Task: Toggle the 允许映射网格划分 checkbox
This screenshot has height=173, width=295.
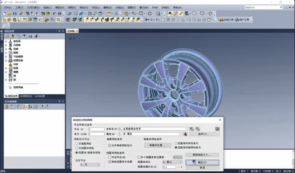Action: (110, 145)
